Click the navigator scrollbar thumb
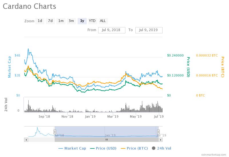 (x=106, y=140)
